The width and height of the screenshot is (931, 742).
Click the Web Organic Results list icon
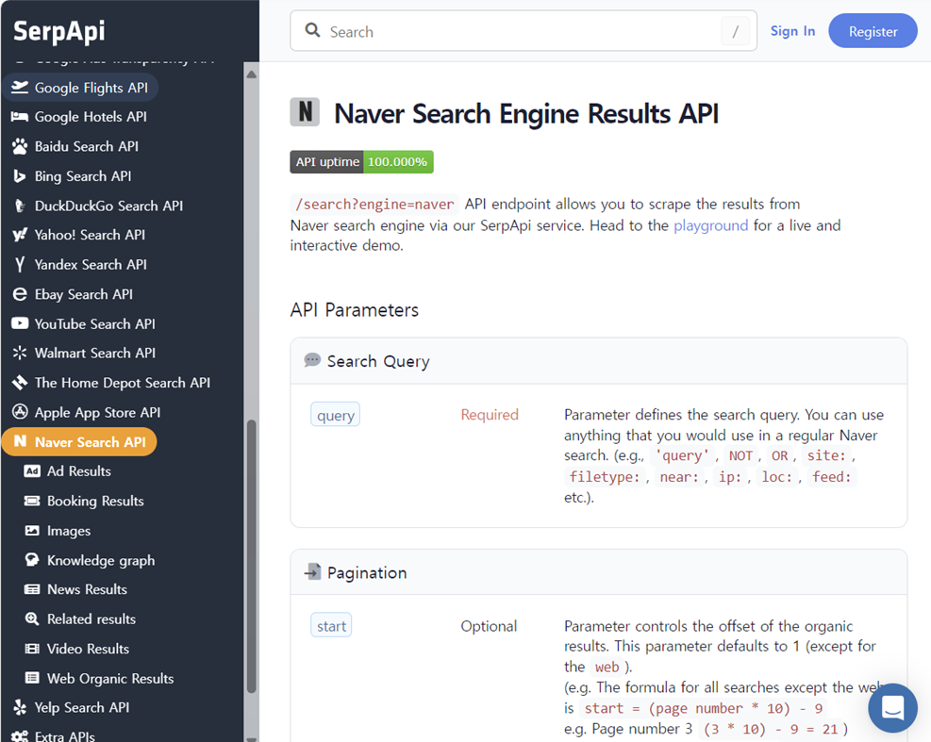click(32, 678)
